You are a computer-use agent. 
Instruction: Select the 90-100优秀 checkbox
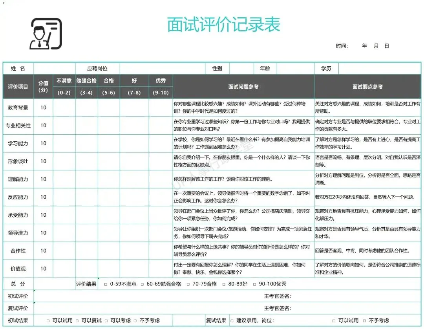(255, 284)
